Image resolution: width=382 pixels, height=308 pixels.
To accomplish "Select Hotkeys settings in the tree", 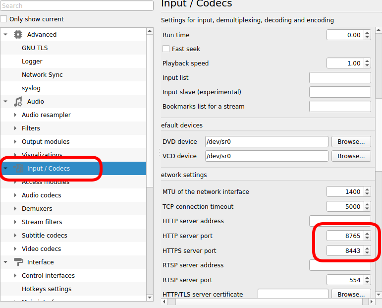I will pos(47,289).
